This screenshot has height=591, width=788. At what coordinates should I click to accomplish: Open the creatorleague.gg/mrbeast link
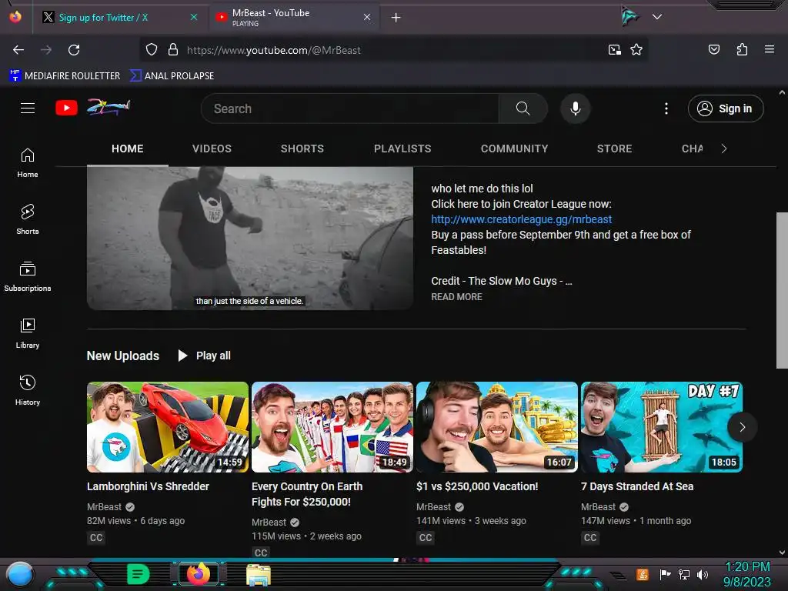[521, 219]
